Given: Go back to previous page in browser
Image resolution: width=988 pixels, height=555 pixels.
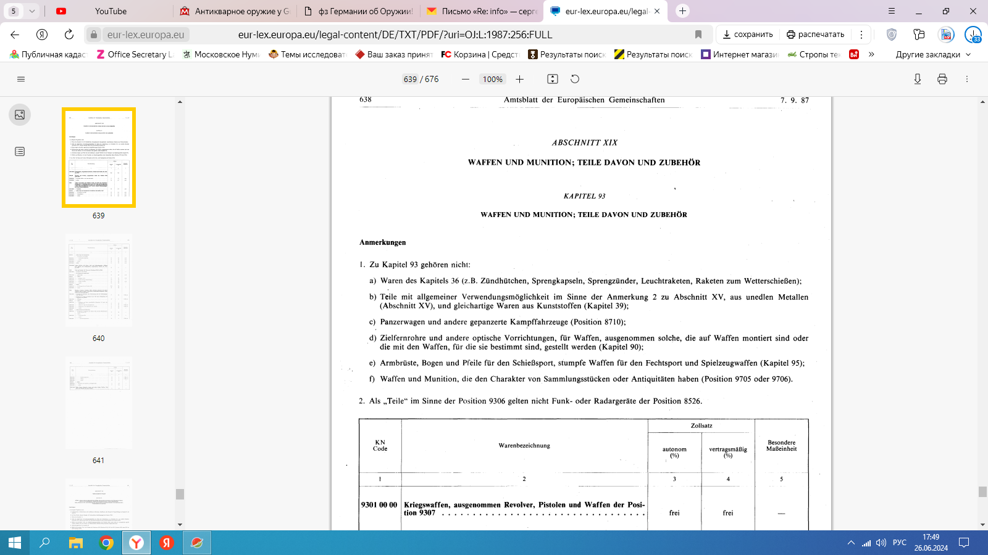Looking at the screenshot, I should coord(15,35).
